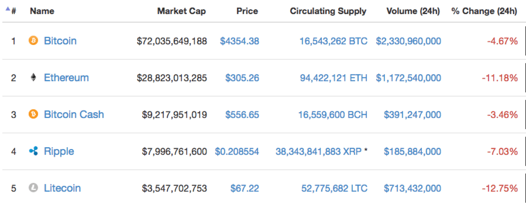Screen dimensions: 526x206
Task: Click the Bitcoin Cash logo icon
Action: pyautogui.click(x=33, y=114)
